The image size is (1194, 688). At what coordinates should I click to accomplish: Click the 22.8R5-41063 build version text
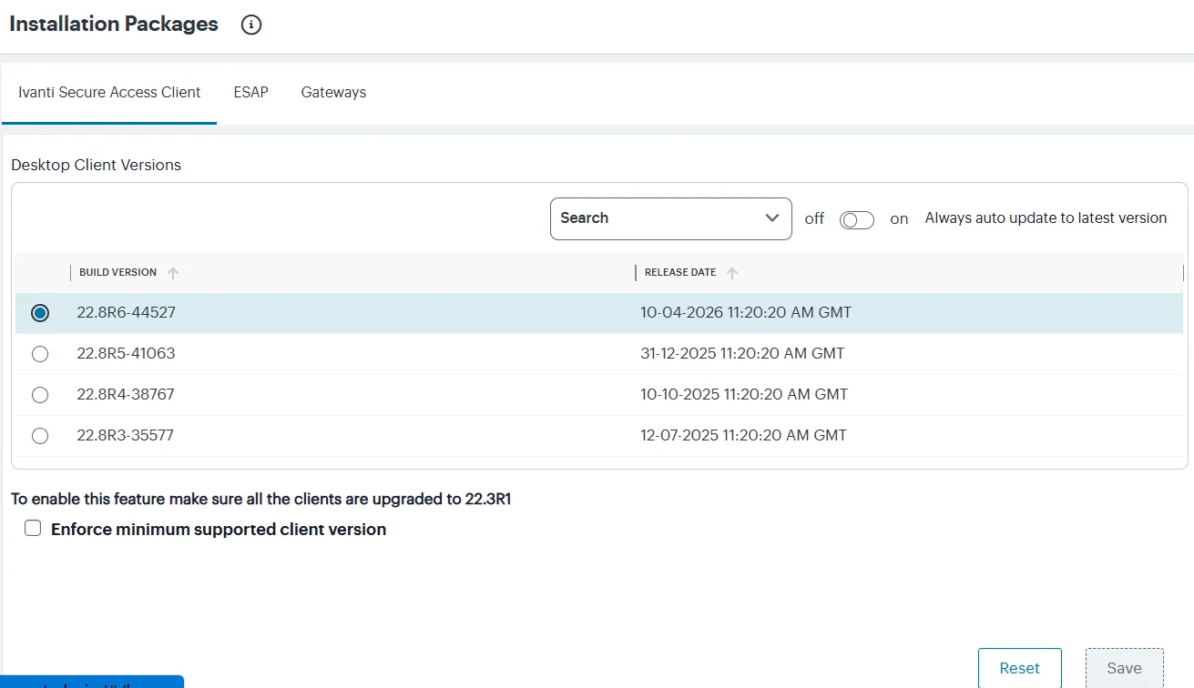point(126,353)
